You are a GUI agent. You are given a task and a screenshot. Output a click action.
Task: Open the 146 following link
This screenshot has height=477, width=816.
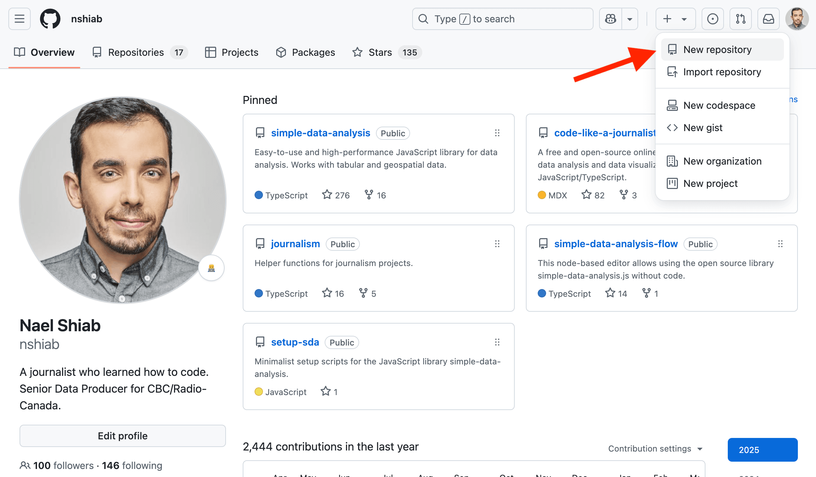[132, 465]
